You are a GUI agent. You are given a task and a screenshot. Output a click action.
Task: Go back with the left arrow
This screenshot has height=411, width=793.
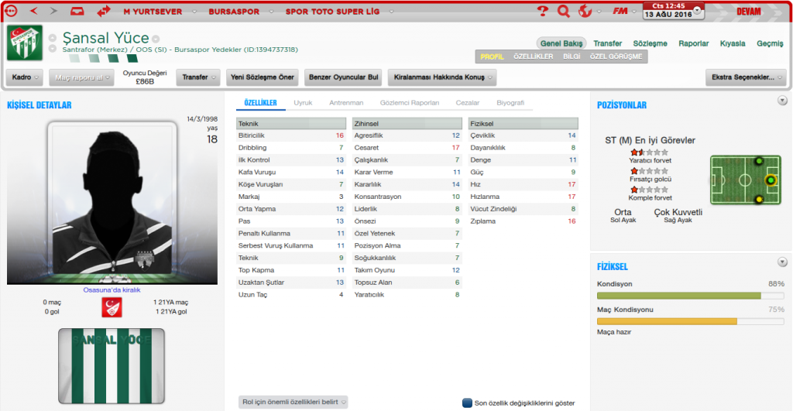(34, 11)
